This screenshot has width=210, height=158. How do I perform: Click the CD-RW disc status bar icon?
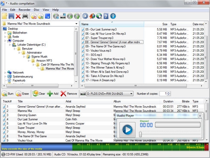[3, 155]
